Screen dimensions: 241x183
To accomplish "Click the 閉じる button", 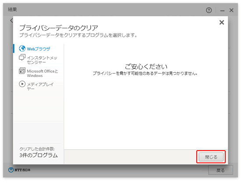I will click(211, 157).
